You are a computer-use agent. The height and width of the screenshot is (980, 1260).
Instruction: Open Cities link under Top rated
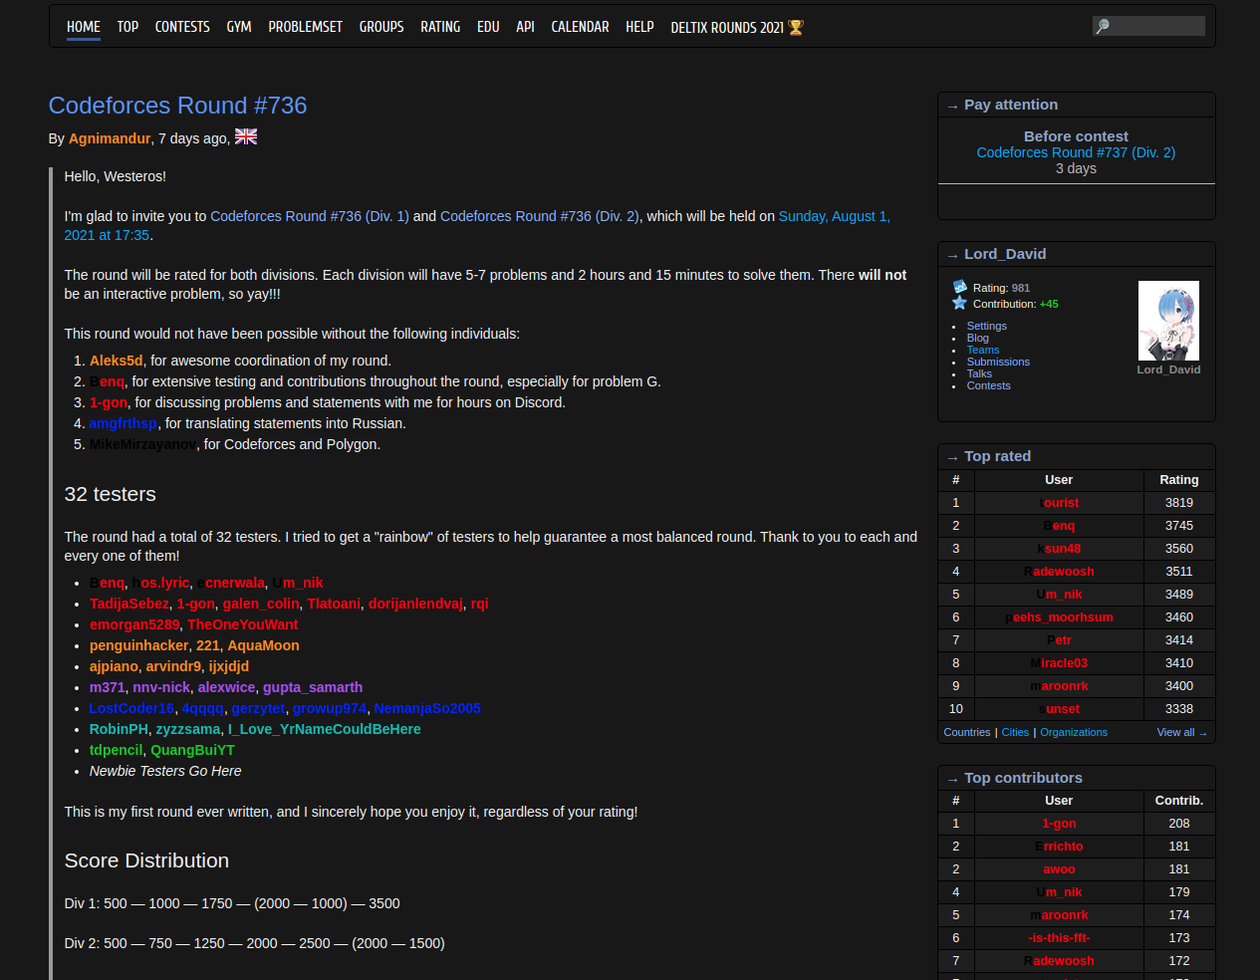pos(1015,732)
